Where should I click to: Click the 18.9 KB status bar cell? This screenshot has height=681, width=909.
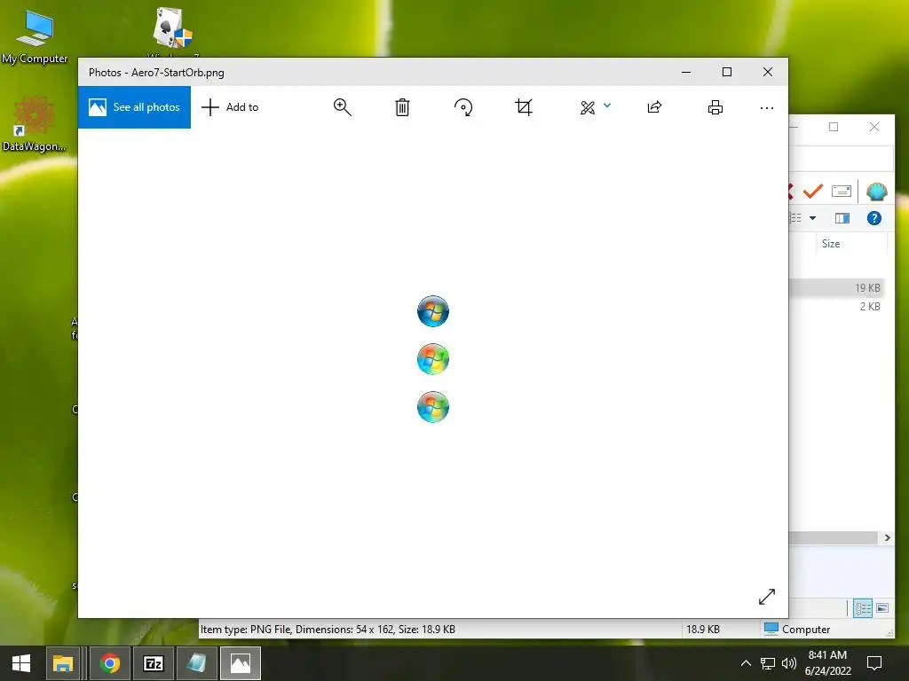pos(703,630)
